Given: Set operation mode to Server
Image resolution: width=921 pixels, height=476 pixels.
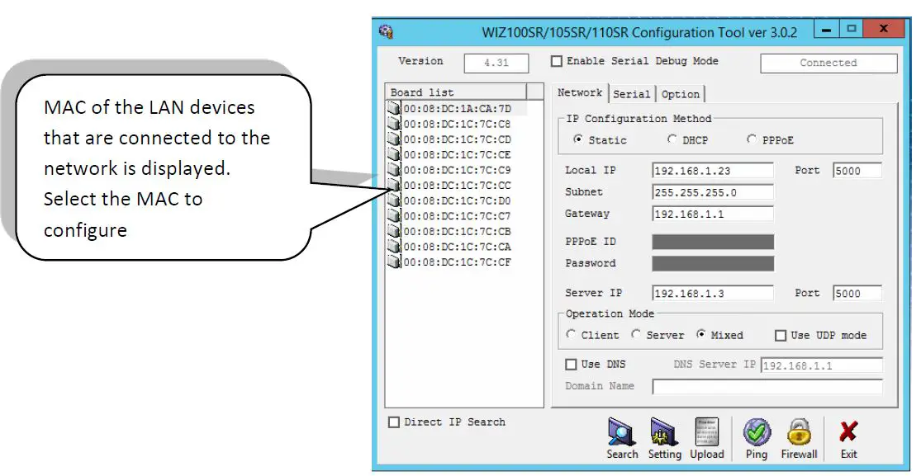Looking at the screenshot, I should point(636,335).
